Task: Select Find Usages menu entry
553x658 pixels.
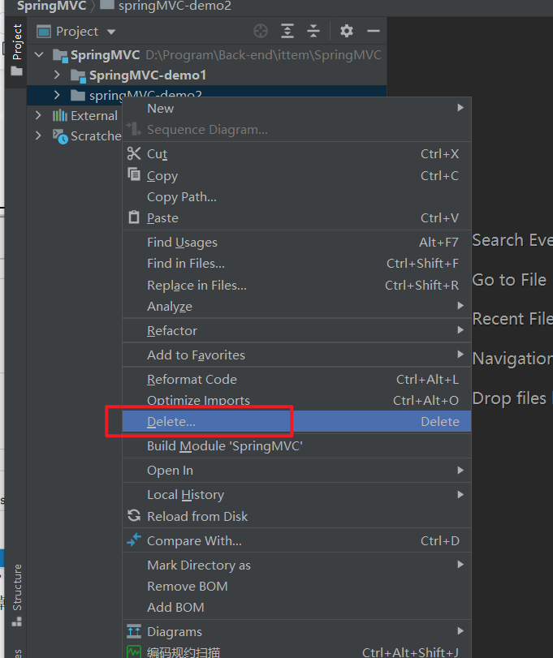Action: click(296, 242)
